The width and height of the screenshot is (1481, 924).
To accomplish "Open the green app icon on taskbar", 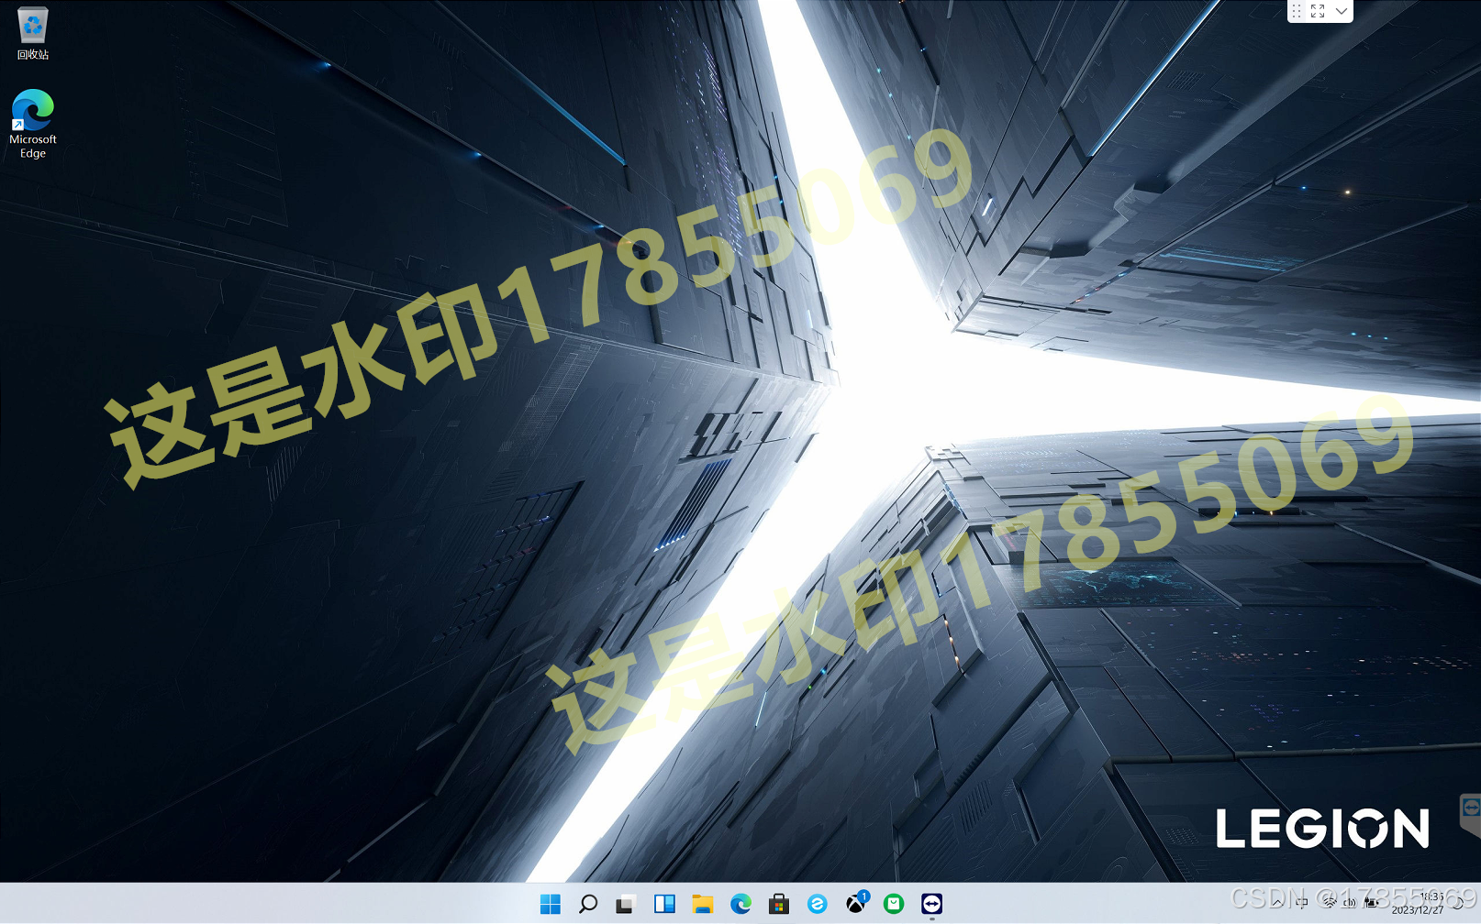I will [x=894, y=904].
